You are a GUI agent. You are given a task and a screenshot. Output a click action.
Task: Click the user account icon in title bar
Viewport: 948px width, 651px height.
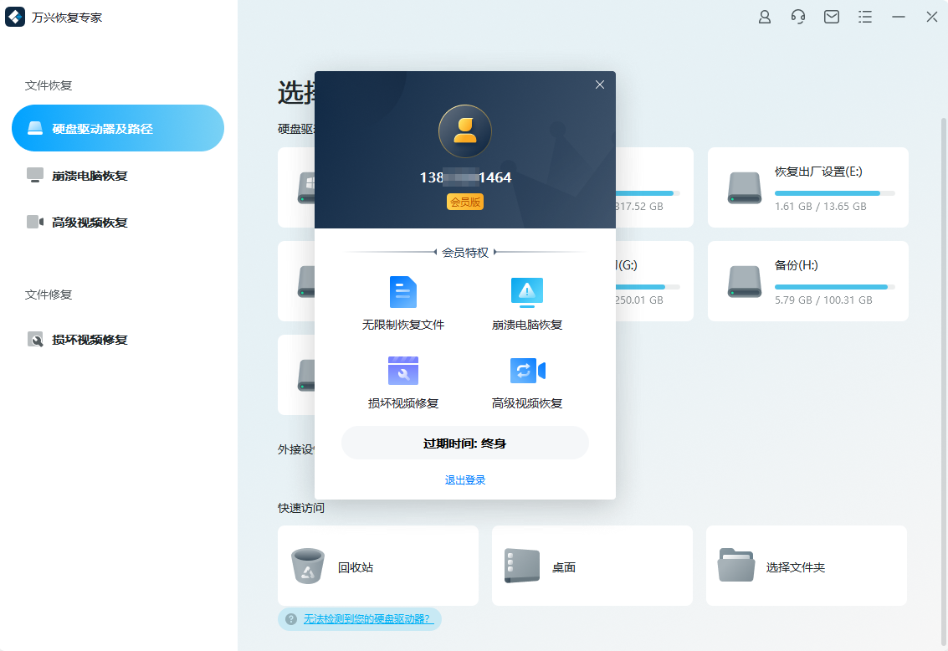pos(764,17)
